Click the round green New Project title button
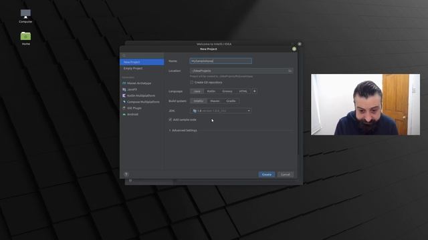 [x=294, y=49]
